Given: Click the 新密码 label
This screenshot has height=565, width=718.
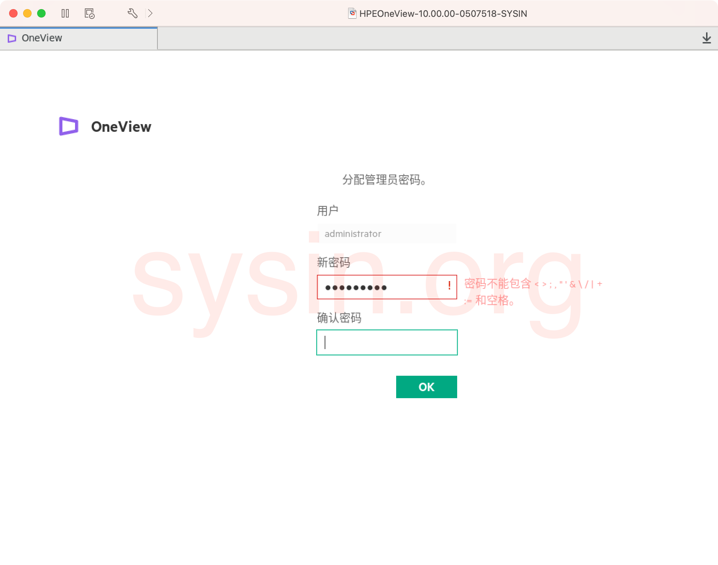Looking at the screenshot, I should (333, 262).
